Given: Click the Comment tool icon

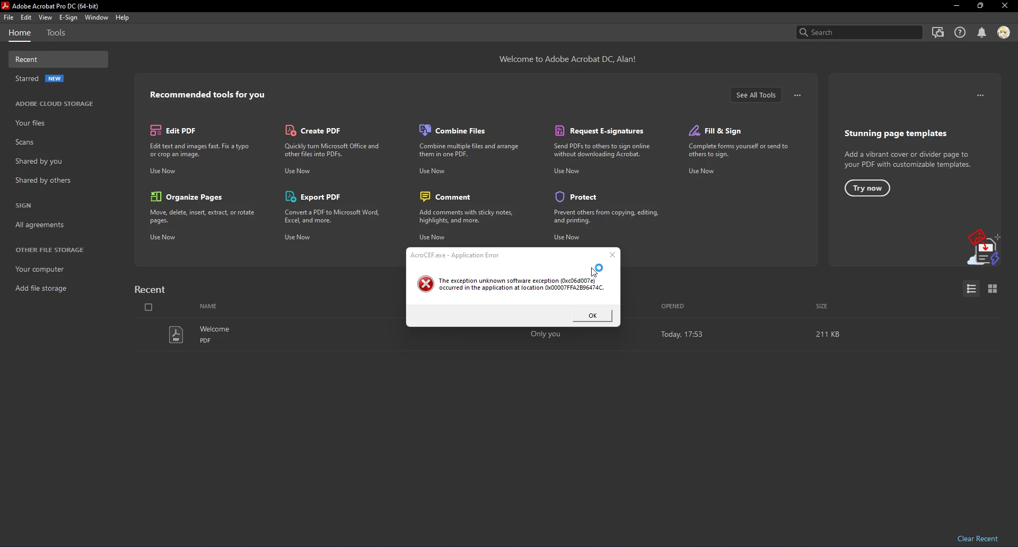Looking at the screenshot, I should click(x=425, y=196).
